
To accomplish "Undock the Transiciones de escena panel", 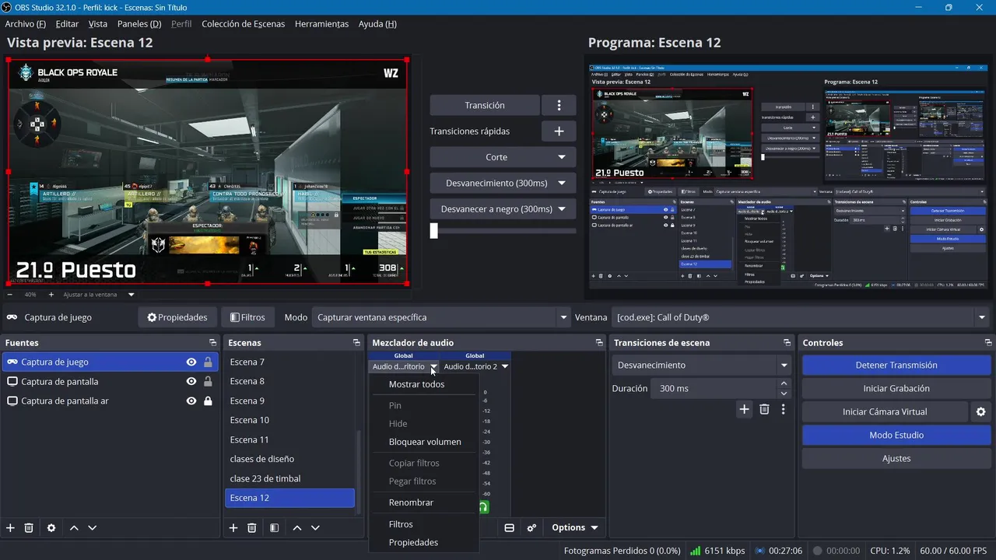I will coord(787,342).
